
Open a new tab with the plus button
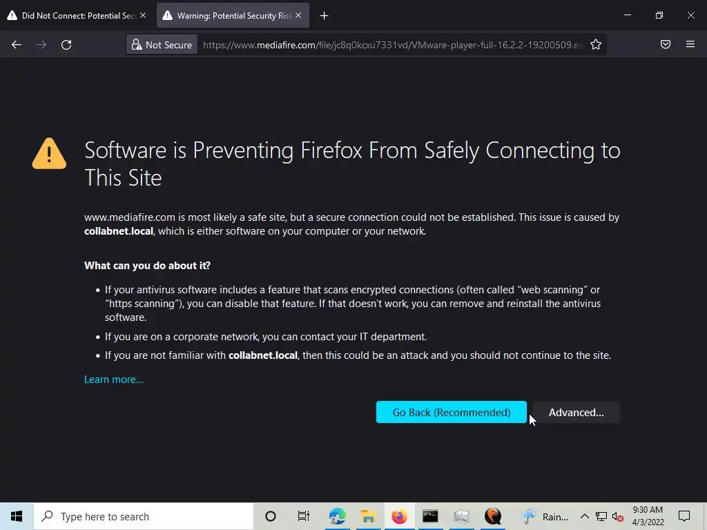pyautogui.click(x=325, y=16)
